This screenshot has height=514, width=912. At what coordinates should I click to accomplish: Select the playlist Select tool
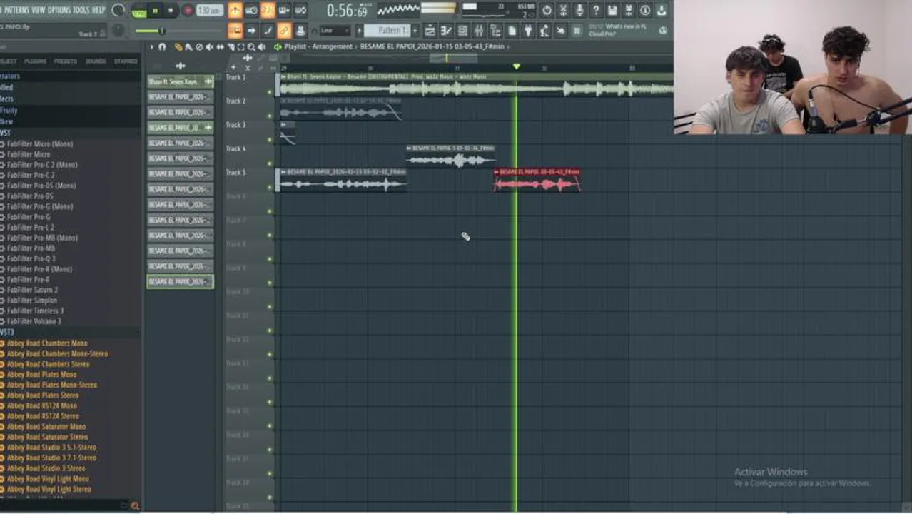[x=240, y=46]
